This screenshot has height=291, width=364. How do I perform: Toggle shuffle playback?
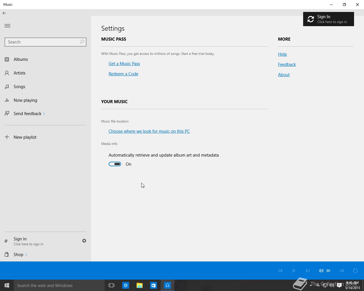[342, 271]
